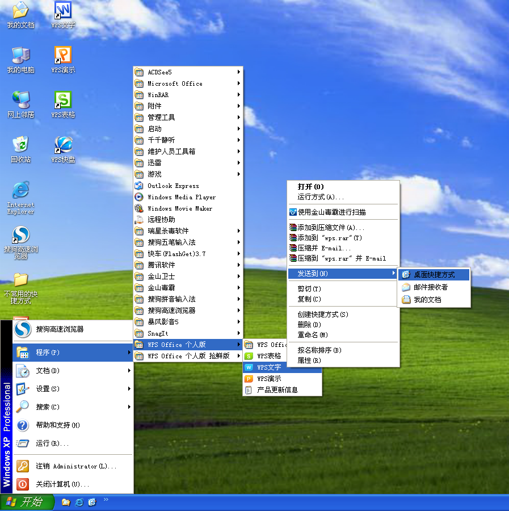Click WPS演示 in the WPS submenu
The image size is (509, 511).
click(x=283, y=379)
